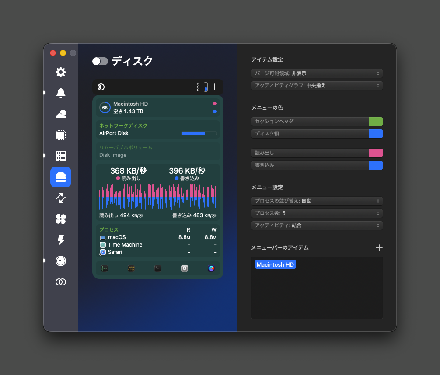This screenshot has width=440, height=375.
Task: Select the Sensors fan icon in sidebar
Action: (61, 219)
